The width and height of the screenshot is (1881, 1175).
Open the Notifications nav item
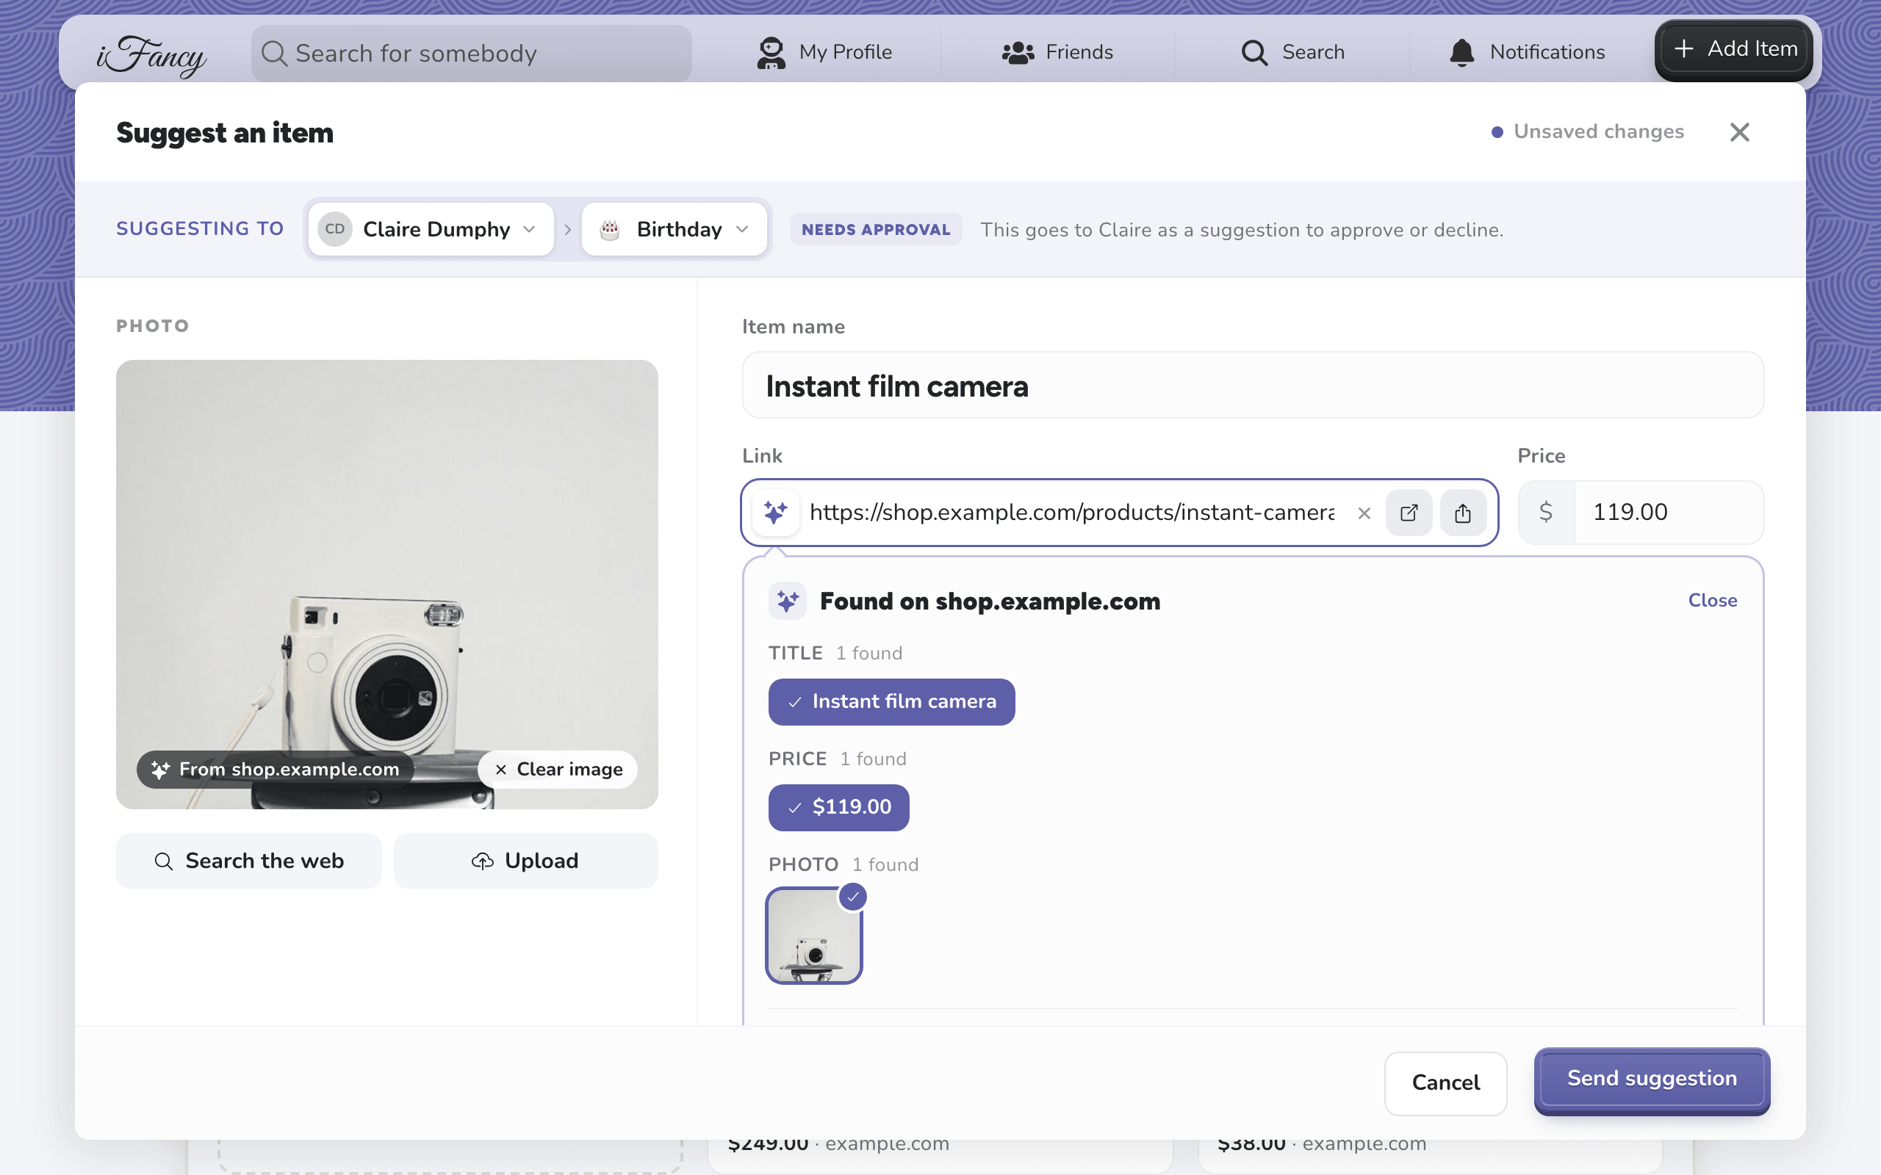[1527, 52]
